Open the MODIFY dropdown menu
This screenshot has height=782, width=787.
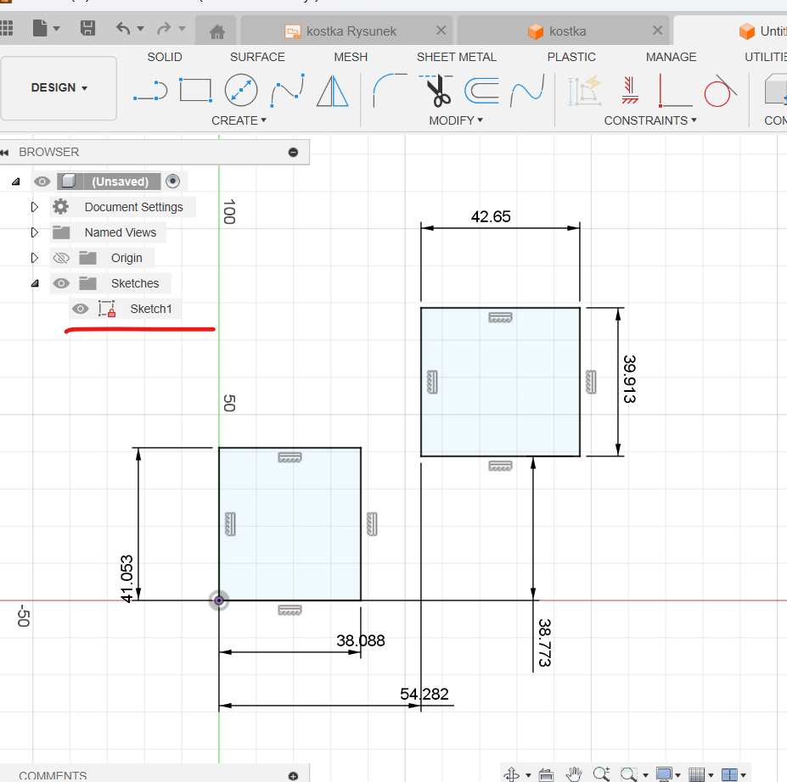[456, 120]
